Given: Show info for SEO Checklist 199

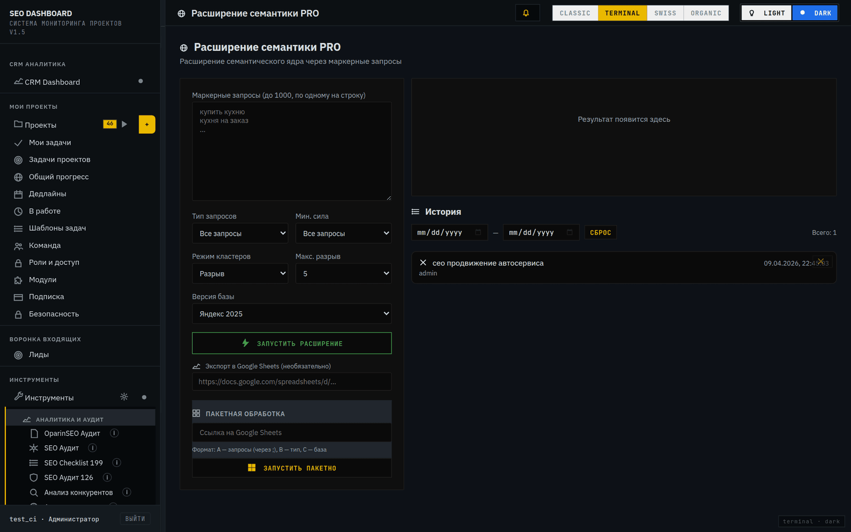Looking at the screenshot, I should point(117,463).
